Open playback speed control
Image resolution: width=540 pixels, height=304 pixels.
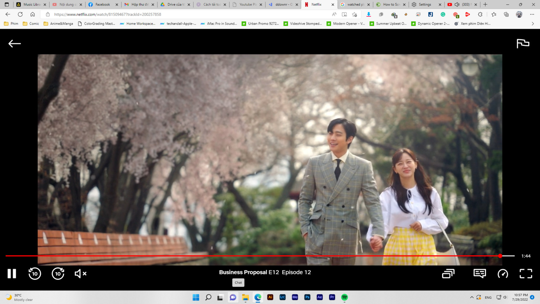[503, 274]
